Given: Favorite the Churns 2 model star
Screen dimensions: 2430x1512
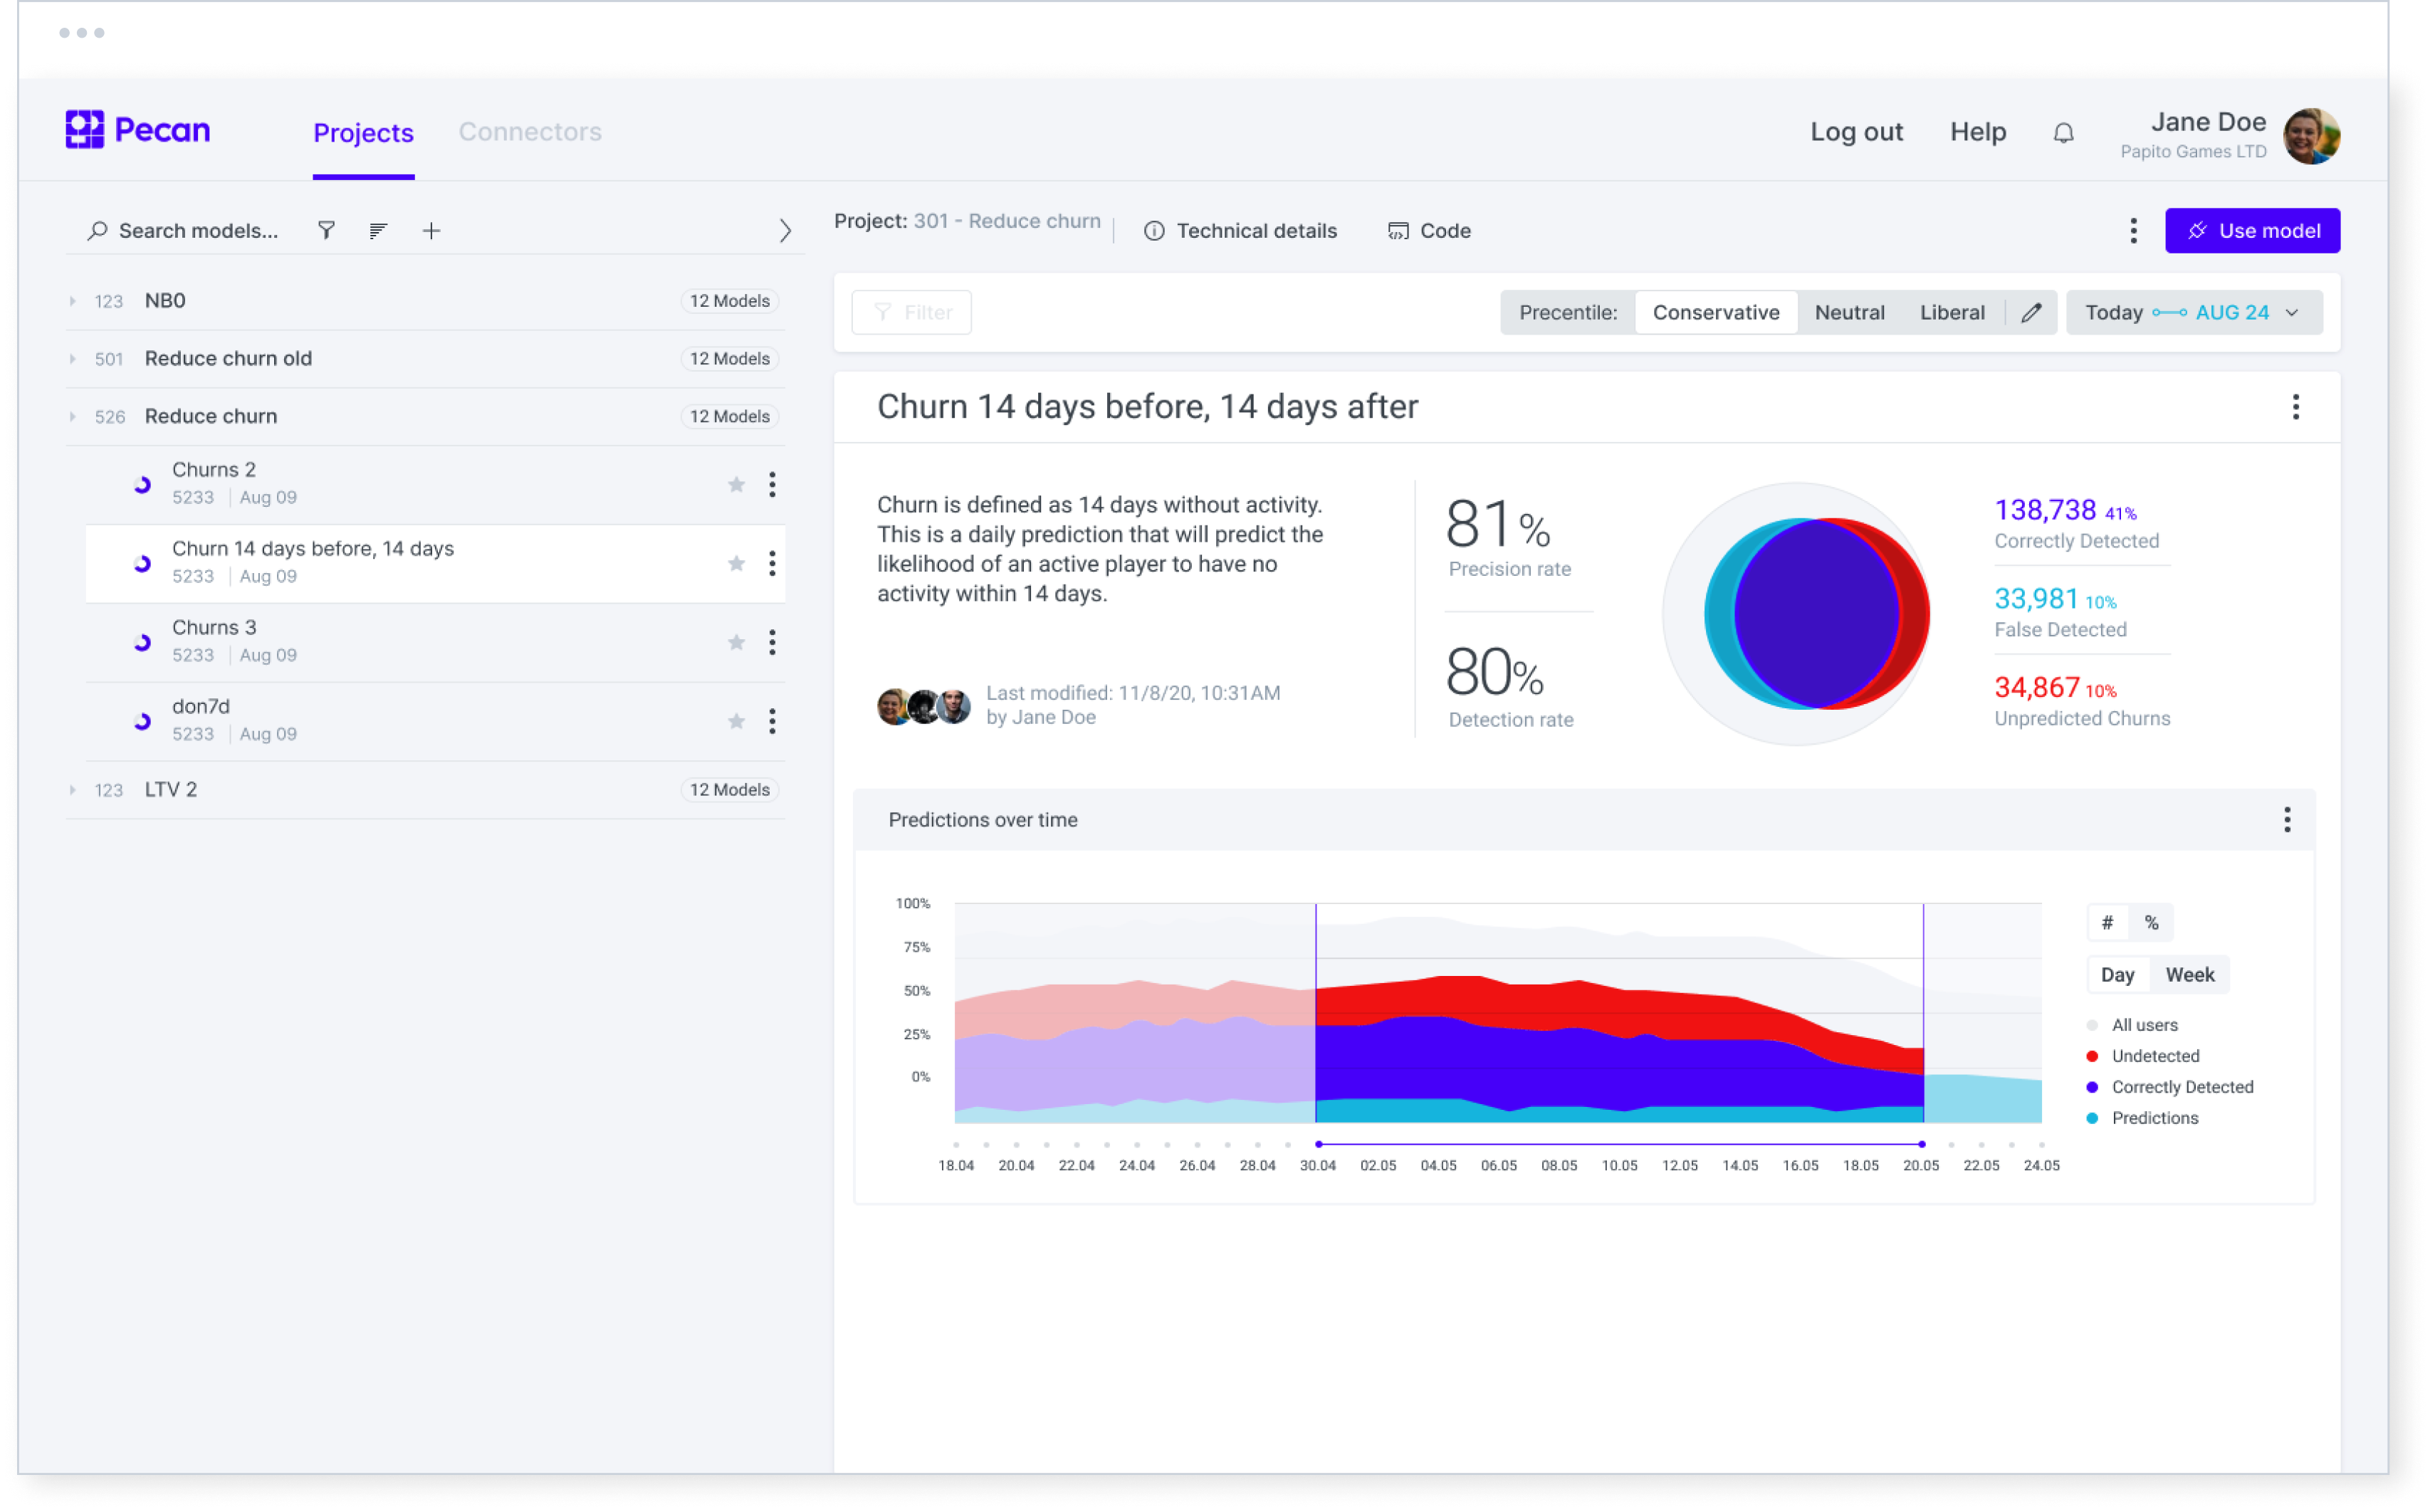Looking at the screenshot, I should tap(736, 485).
